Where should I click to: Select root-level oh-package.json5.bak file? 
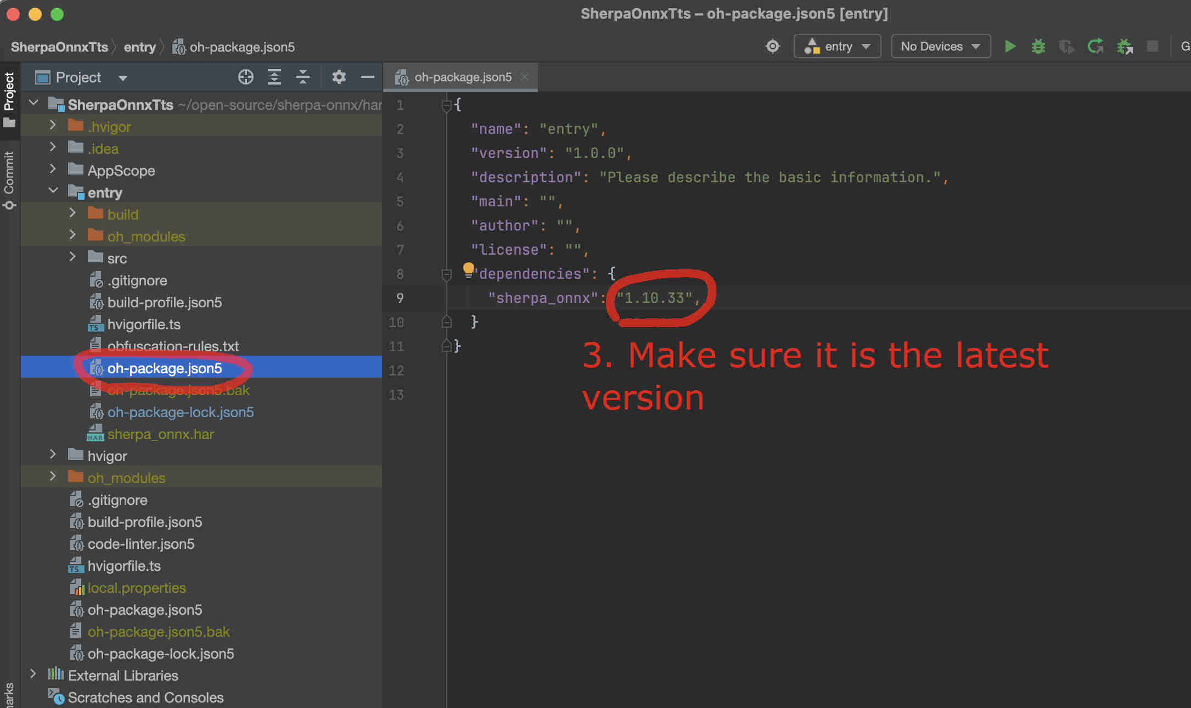(x=159, y=632)
